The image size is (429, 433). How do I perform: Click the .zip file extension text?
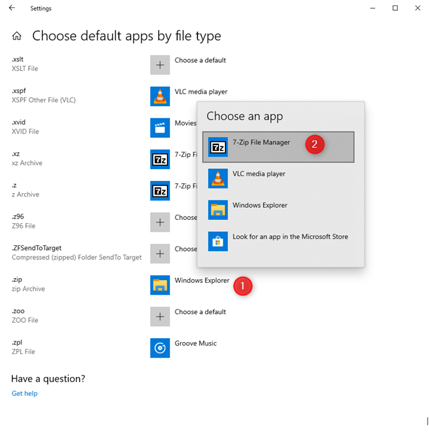17,279
